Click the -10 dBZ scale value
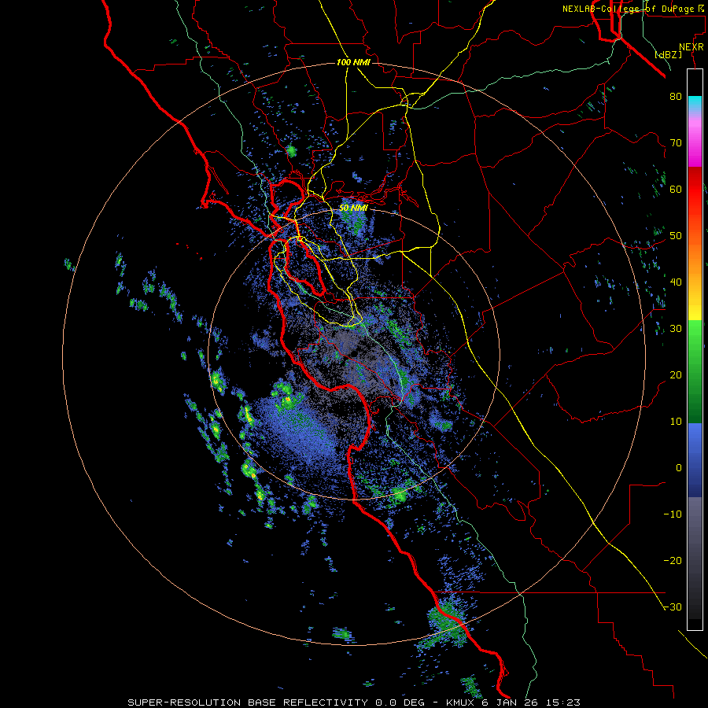Viewport: 708px width, 708px height. click(x=673, y=514)
